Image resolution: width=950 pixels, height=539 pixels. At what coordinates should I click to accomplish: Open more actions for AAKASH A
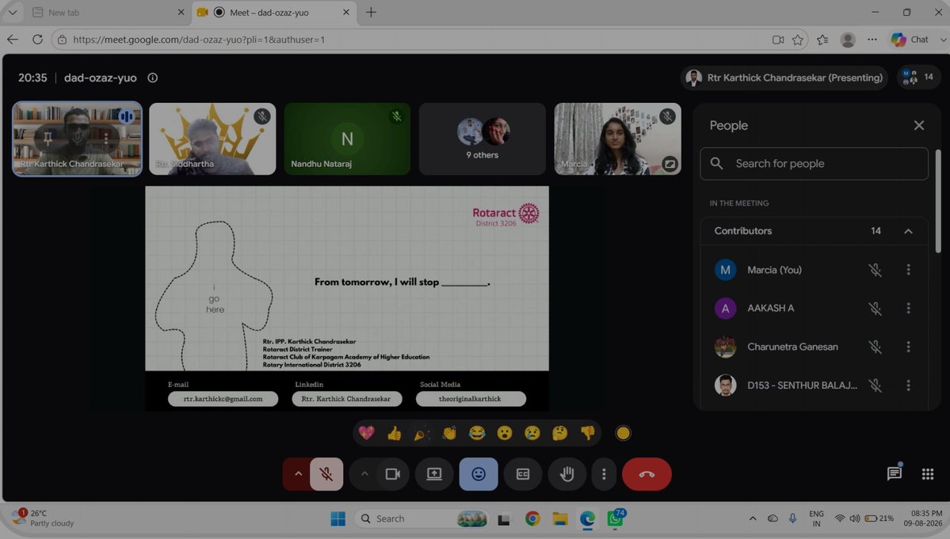coord(908,309)
